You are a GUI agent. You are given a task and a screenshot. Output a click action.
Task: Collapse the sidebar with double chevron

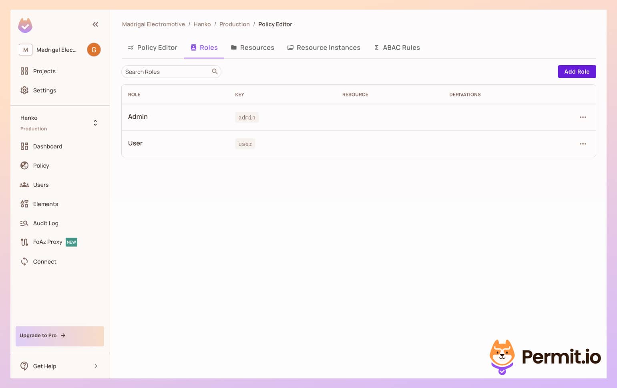point(95,24)
